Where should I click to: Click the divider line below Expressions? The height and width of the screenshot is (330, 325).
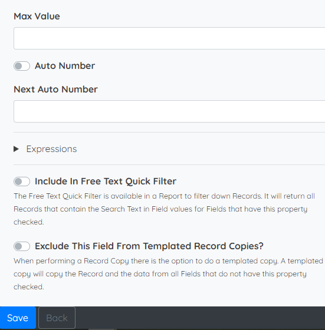coord(169,165)
